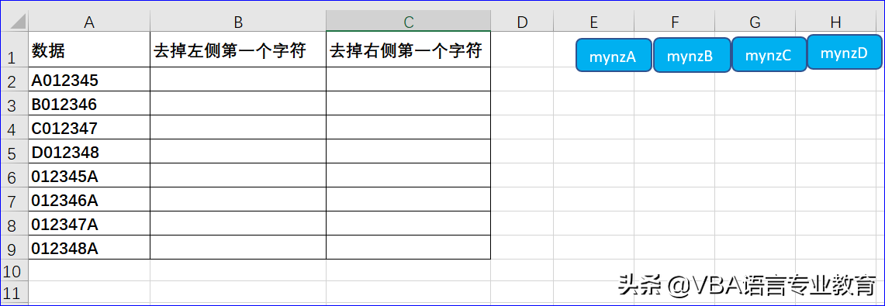Click cell containing D012348
Screen dimensions: 885x306
tap(89, 152)
